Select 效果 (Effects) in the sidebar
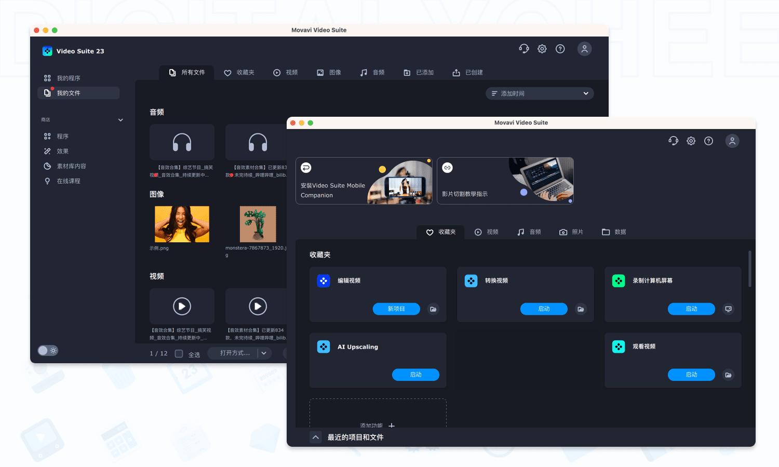 (x=62, y=151)
